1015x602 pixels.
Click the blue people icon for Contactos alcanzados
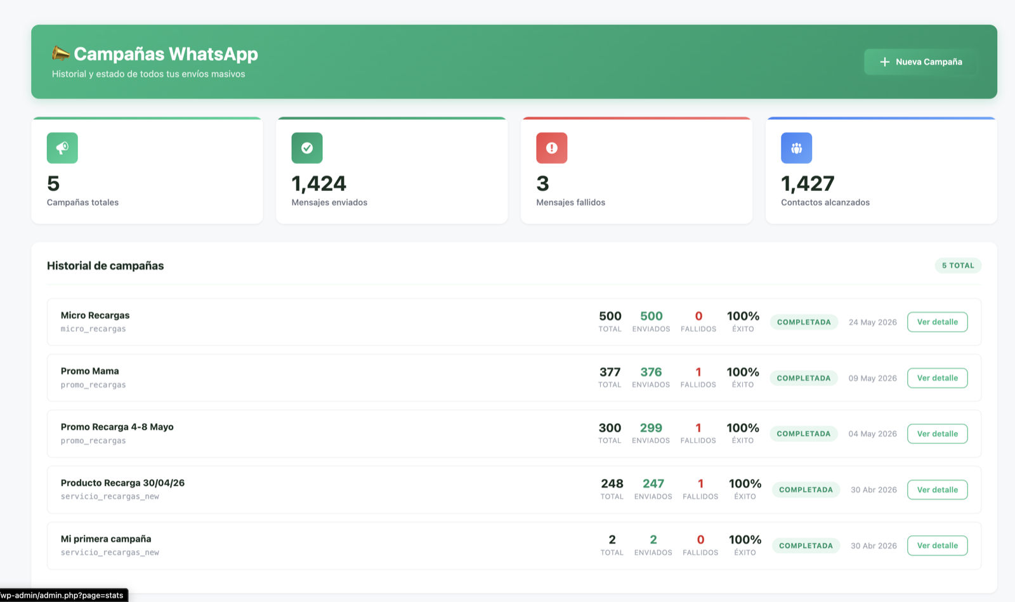[x=797, y=148]
